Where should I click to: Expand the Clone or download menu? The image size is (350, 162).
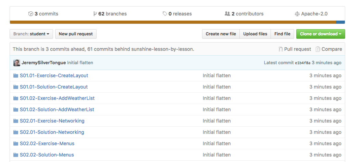coord(321,34)
